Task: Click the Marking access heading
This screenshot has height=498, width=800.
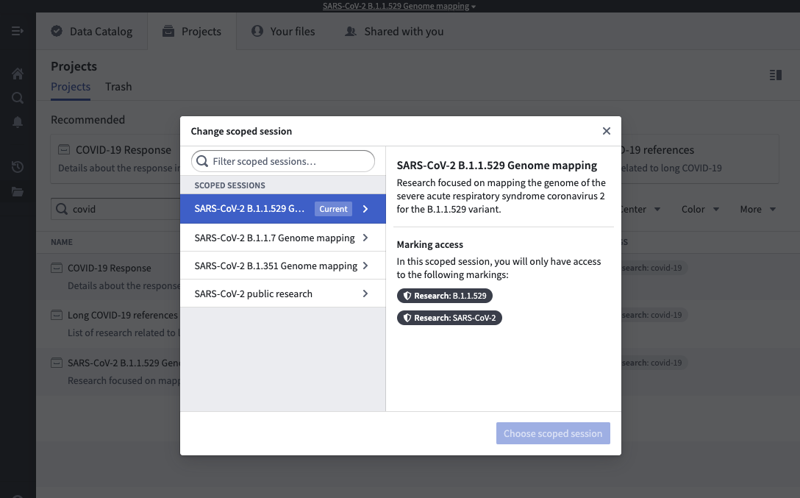Action: click(430, 244)
